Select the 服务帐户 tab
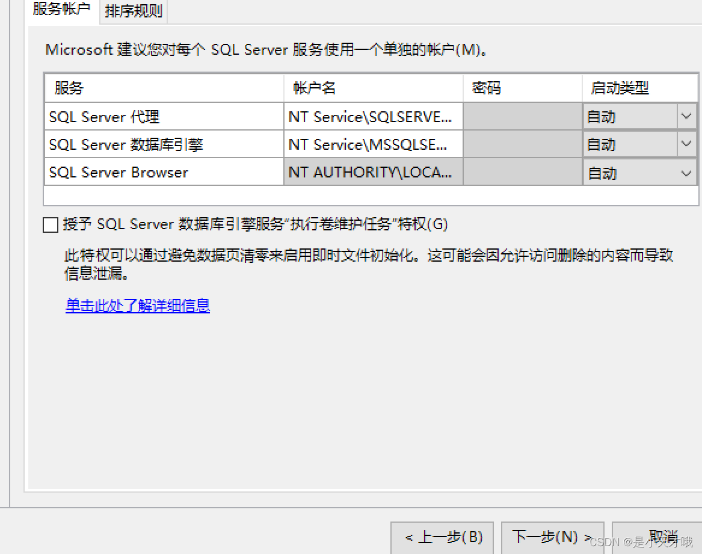 pos(61,10)
